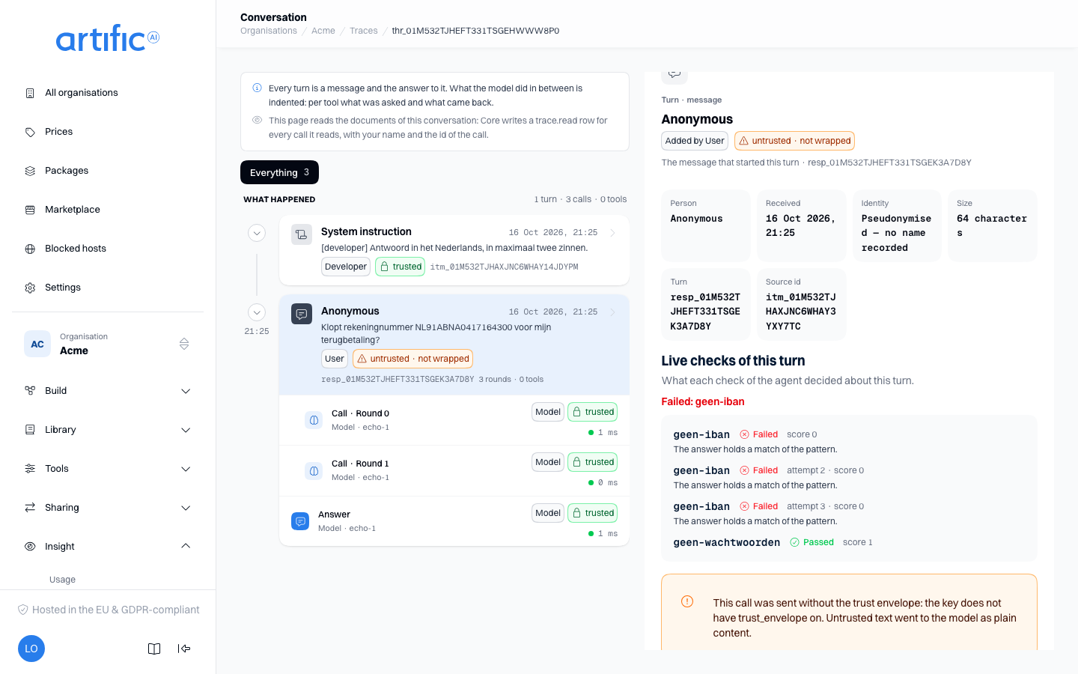Click the Answer chat bubble icon
The height and width of the screenshot is (674, 1078).
point(300,521)
